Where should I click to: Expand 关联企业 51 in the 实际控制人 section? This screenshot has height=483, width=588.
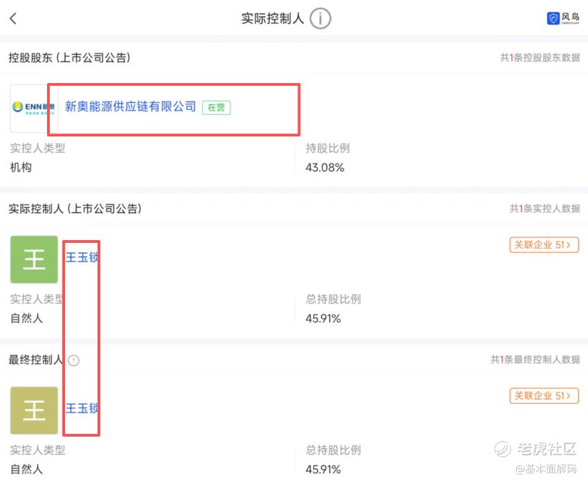tap(544, 245)
